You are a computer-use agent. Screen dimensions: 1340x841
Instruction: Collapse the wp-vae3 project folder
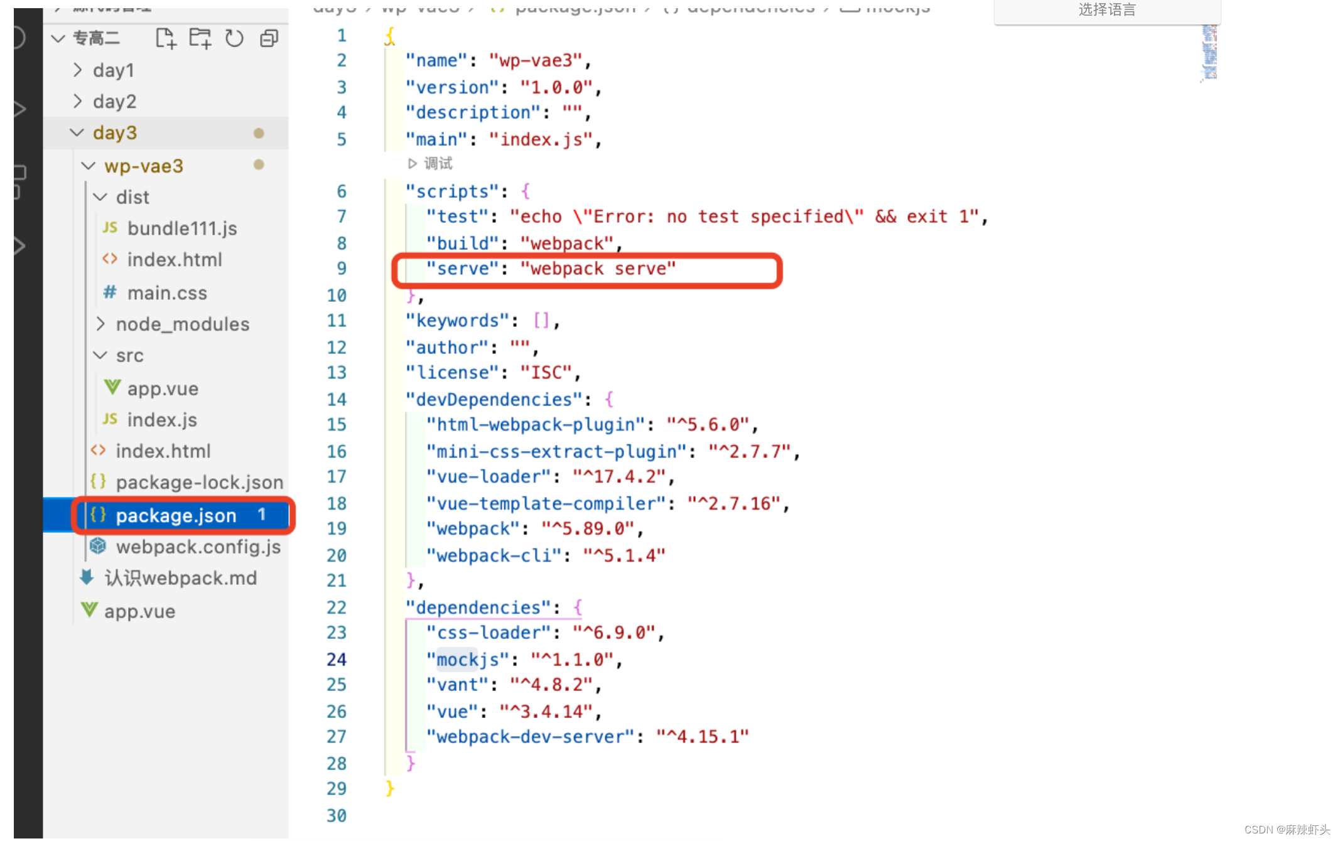tap(143, 166)
